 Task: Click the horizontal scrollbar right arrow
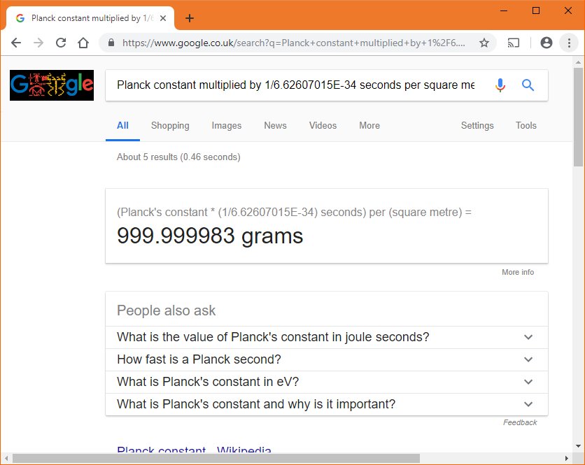tap(567, 458)
